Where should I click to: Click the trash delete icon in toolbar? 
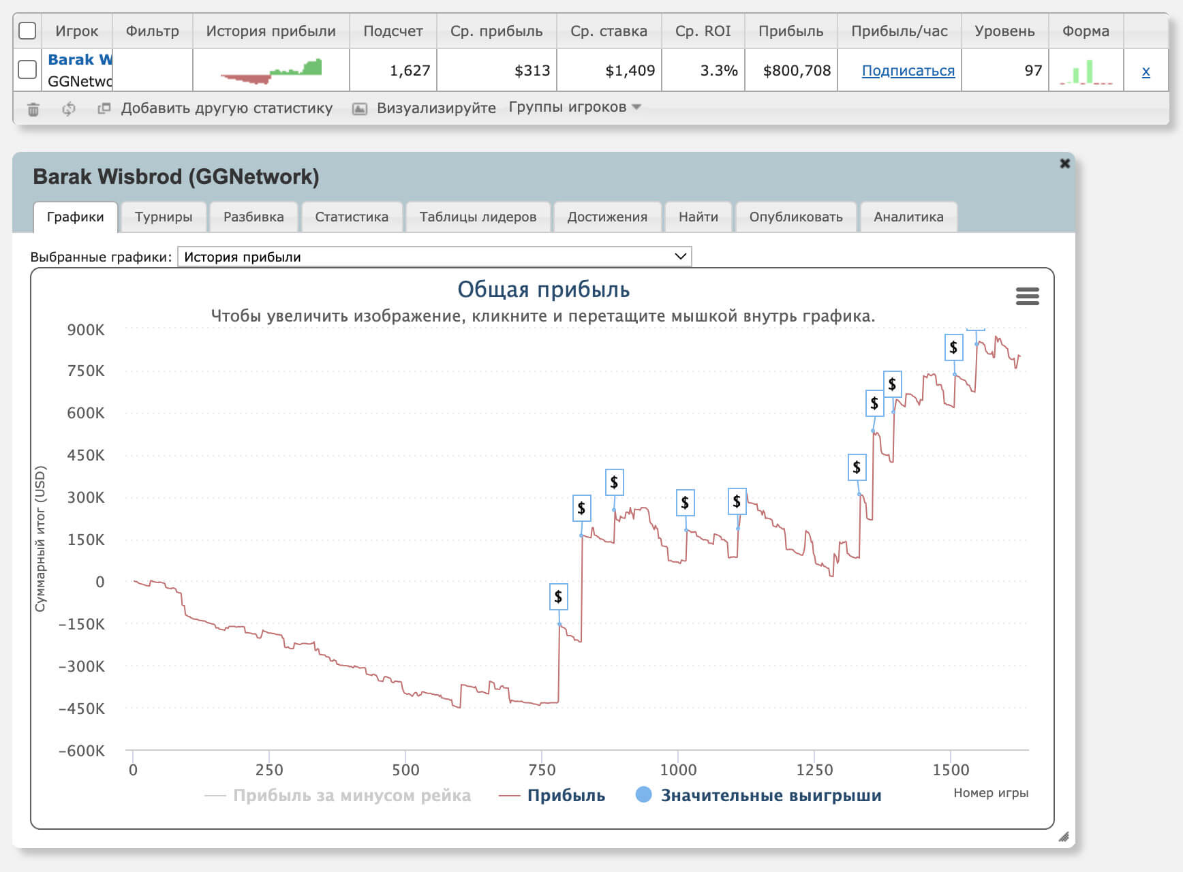pos(33,109)
